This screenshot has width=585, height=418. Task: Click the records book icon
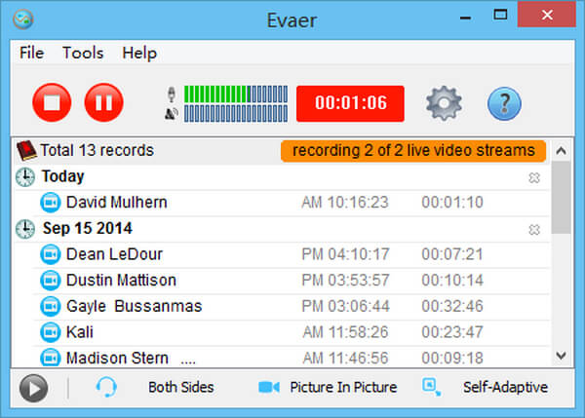pos(26,151)
